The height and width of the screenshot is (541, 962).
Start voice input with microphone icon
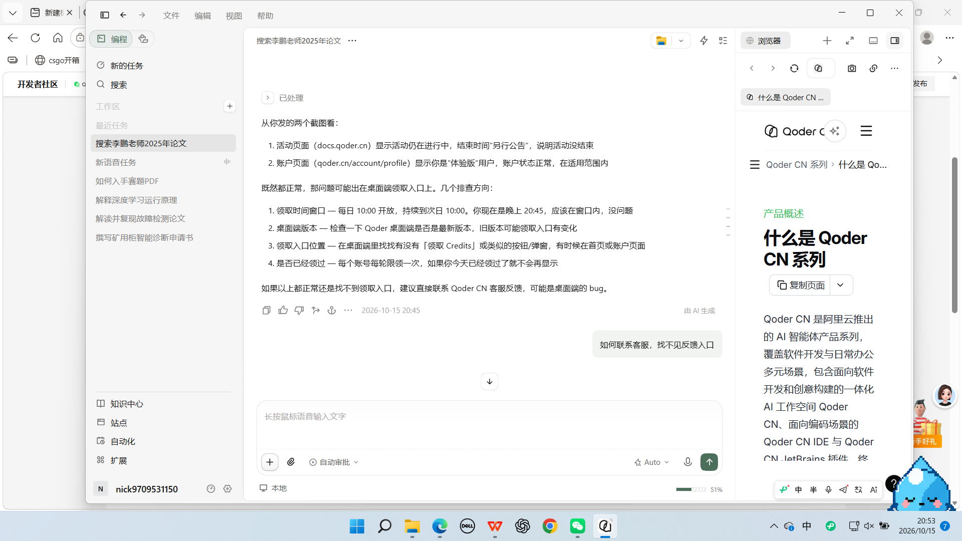coord(688,462)
